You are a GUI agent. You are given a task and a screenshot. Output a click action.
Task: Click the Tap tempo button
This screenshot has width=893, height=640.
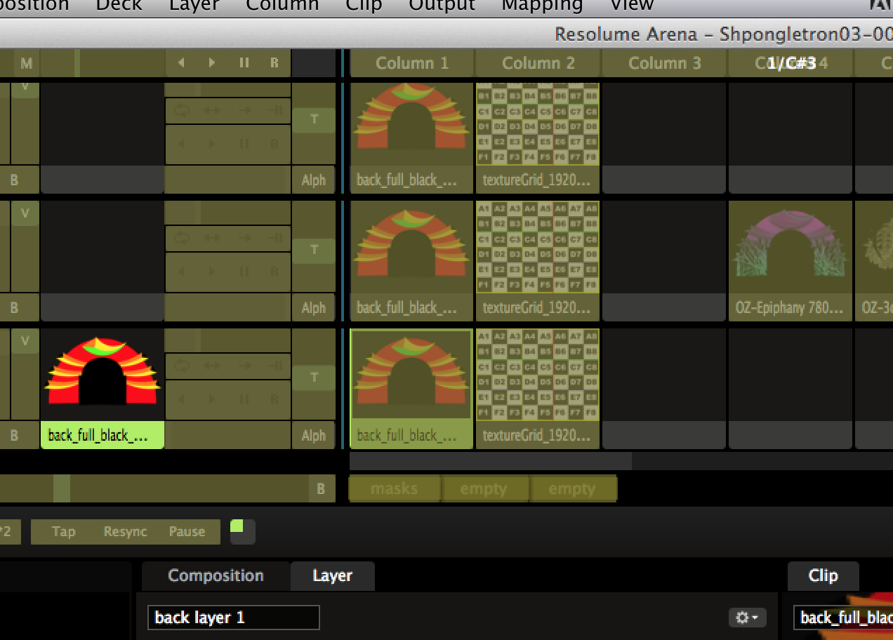click(63, 531)
